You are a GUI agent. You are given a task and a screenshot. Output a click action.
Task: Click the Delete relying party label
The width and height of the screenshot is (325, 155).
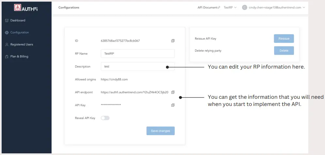(x=208, y=51)
